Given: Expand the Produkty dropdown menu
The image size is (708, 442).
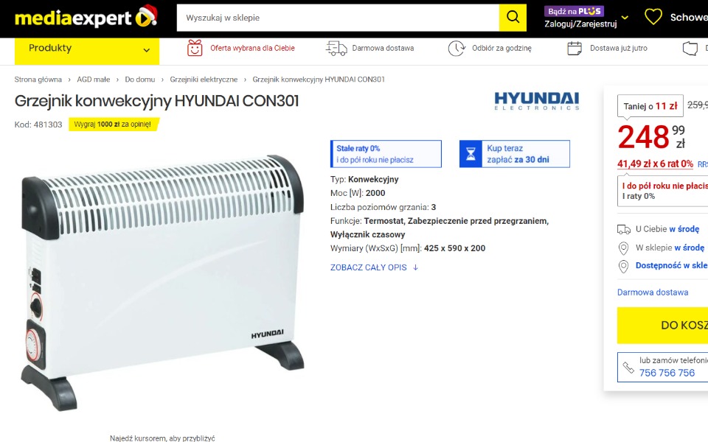Looking at the screenshot, I should (x=87, y=49).
